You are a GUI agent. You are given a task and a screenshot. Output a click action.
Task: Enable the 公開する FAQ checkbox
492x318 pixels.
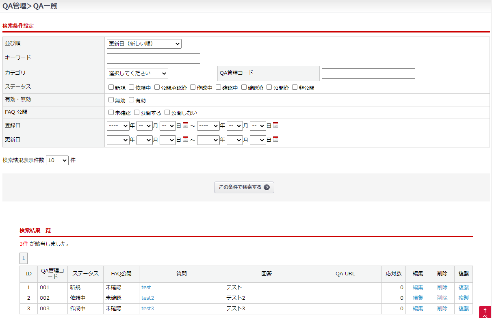(137, 112)
